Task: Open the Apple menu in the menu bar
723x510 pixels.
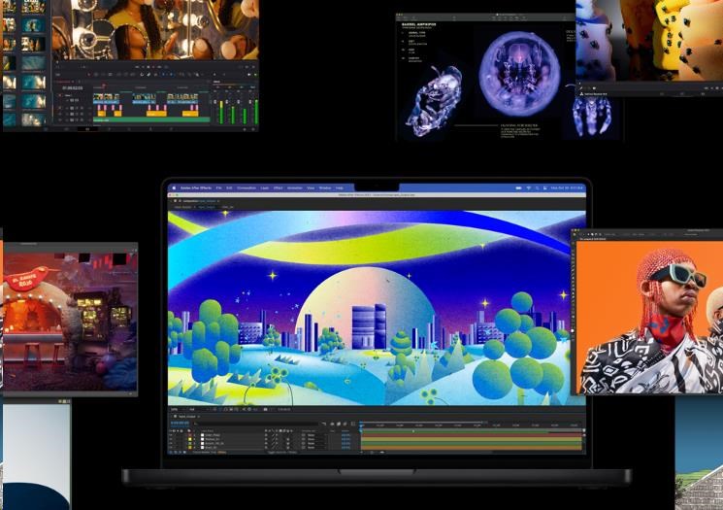Action: click(x=174, y=187)
